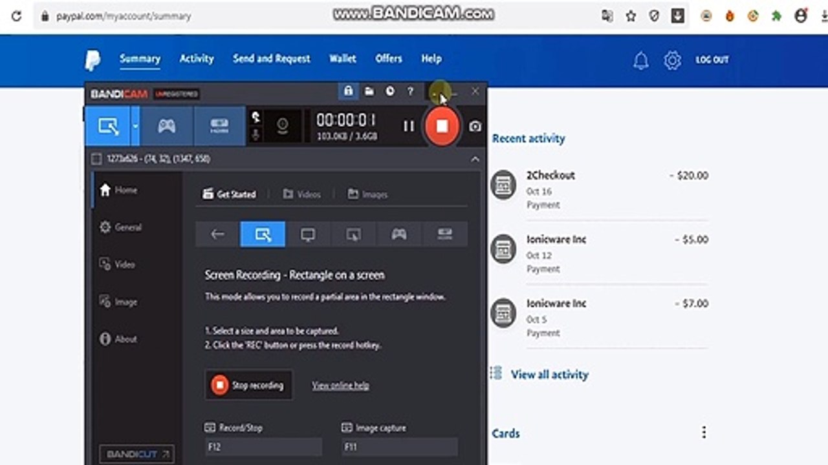The height and width of the screenshot is (465, 828).
Task: Open the Offers tab in PayPal
Action: pos(389,59)
